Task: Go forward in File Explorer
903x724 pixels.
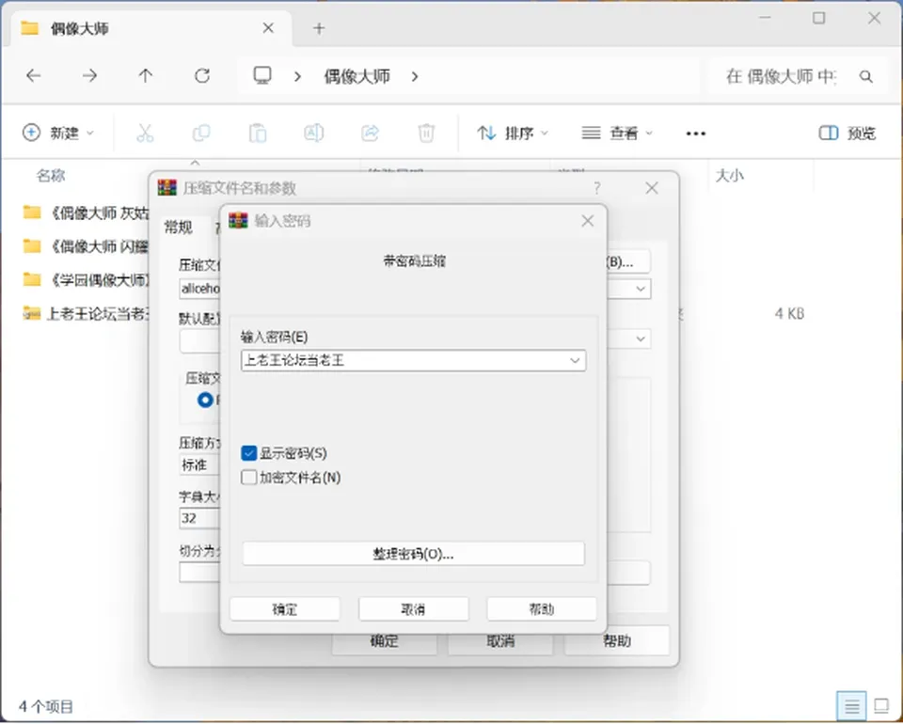Action: click(90, 76)
